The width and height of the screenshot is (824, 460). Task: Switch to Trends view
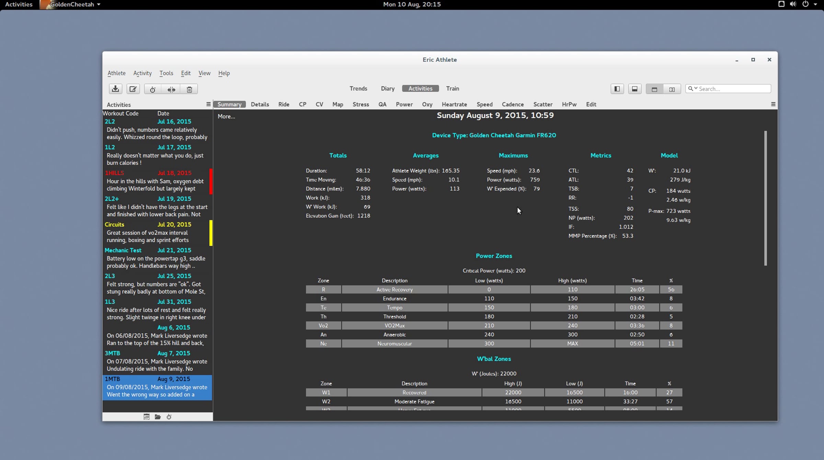coord(358,88)
